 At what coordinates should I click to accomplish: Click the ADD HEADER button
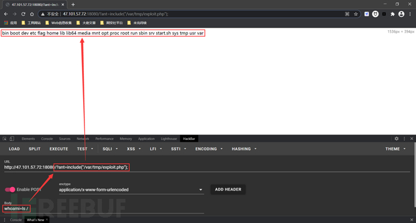click(x=228, y=189)
